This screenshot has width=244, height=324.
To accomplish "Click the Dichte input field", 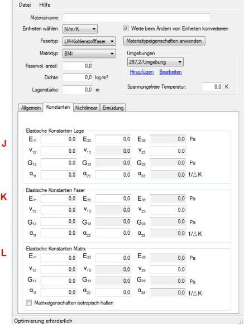I will 78,78.
